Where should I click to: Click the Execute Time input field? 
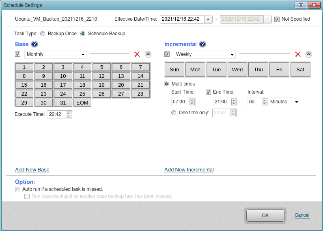[x=56, y=114]
